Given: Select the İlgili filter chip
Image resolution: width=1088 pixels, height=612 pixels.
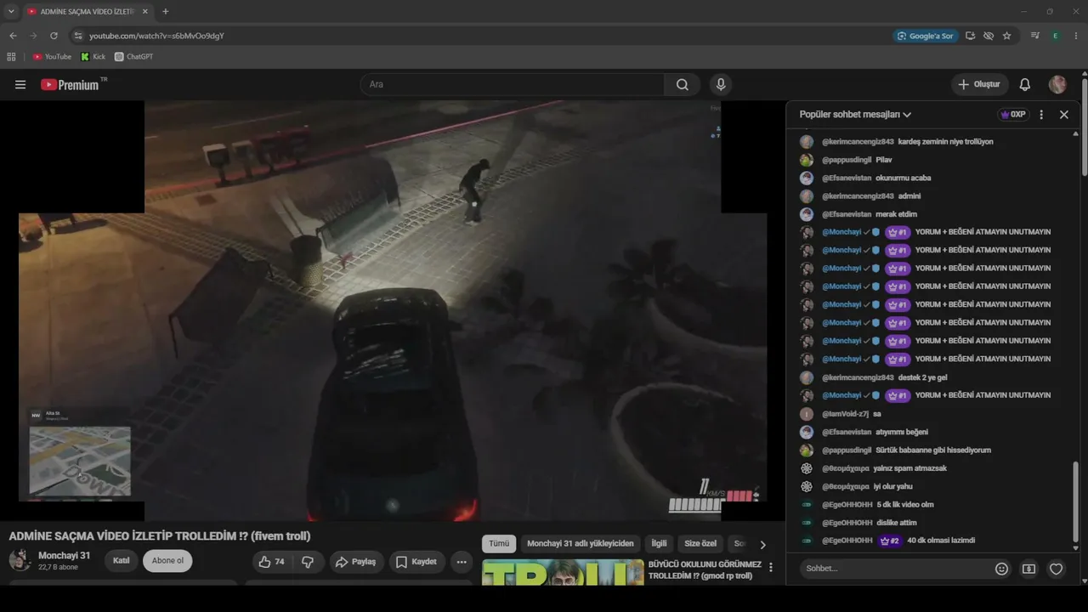Looking at the screenshot, I should (660, 544).
